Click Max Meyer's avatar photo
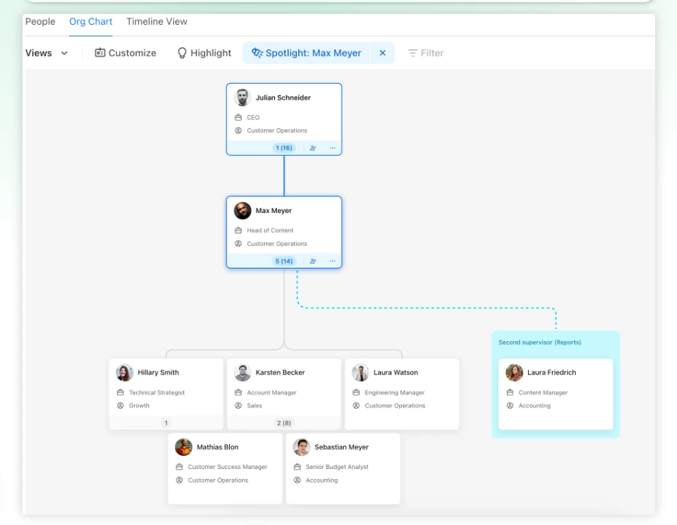The height and width of the screenshot is (525, 677). pyautogui.click(x=243, y=211)
